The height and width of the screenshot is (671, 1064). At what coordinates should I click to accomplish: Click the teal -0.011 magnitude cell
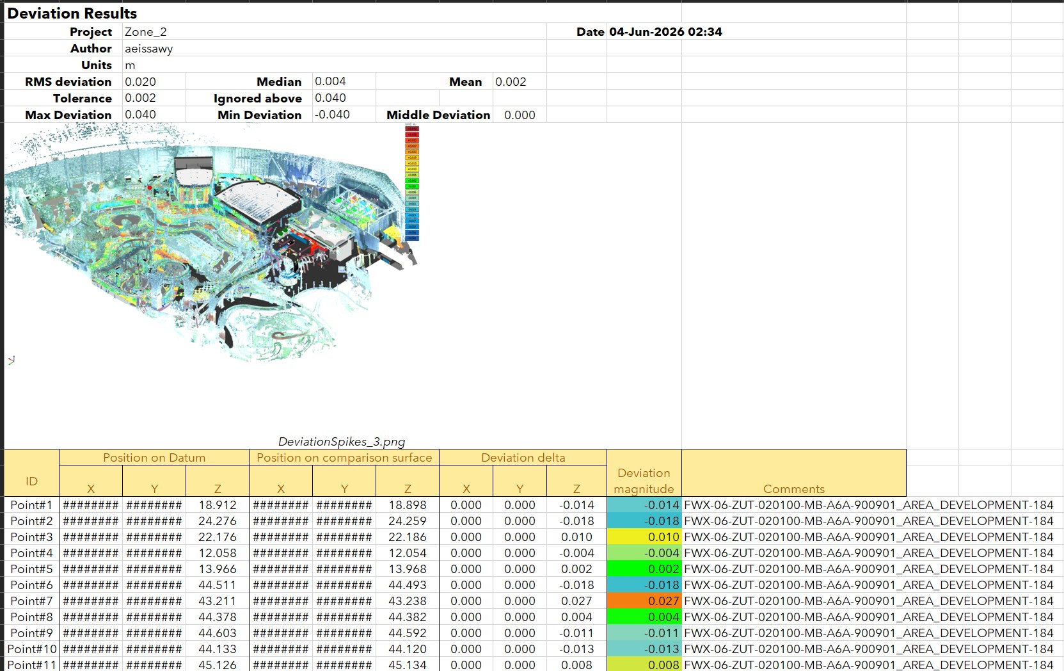click(644, 633)
